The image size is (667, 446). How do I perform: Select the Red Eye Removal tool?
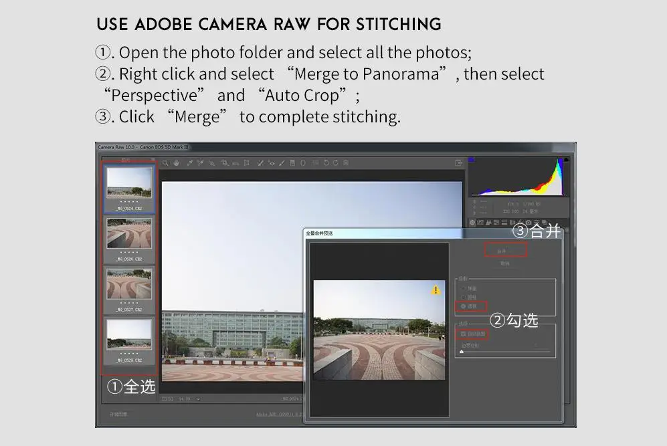coord(271,163)
